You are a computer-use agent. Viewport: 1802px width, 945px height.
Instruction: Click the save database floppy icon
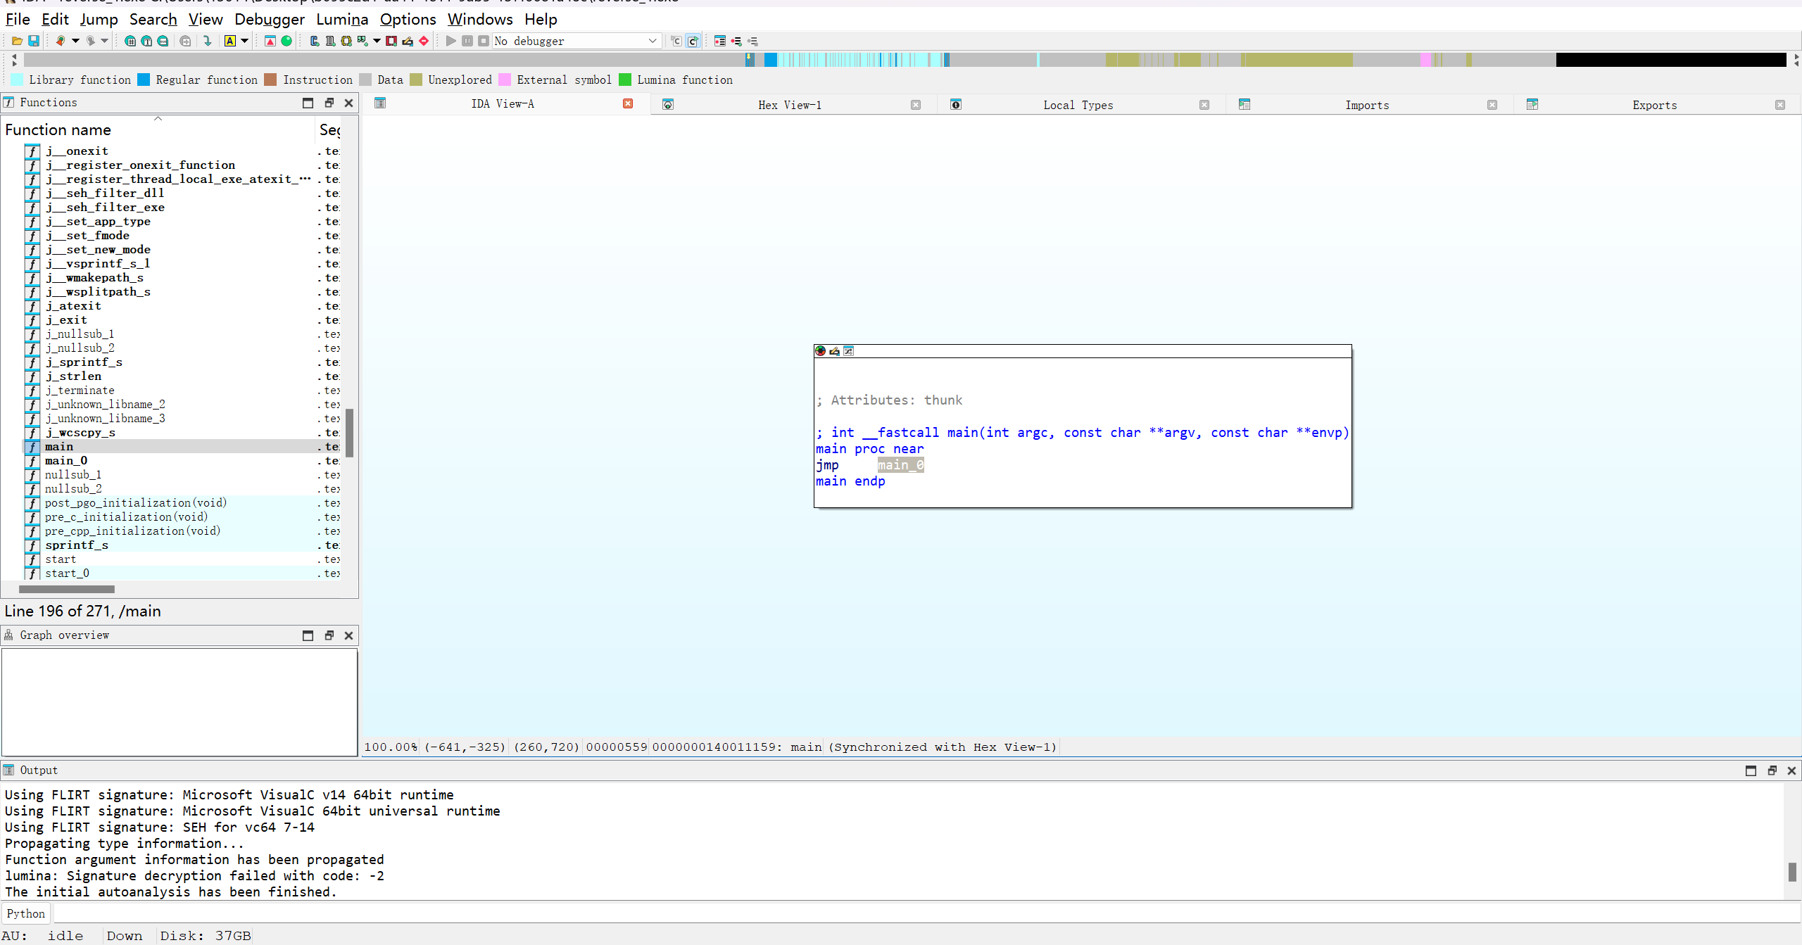[33, 41]
